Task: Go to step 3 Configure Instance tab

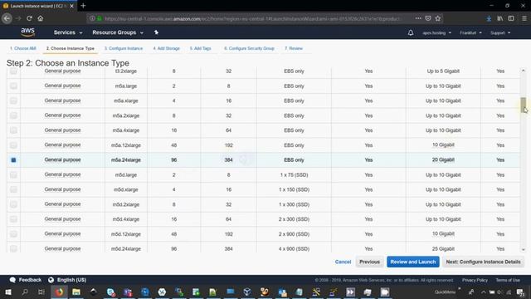Action: (x=124, y=48)
